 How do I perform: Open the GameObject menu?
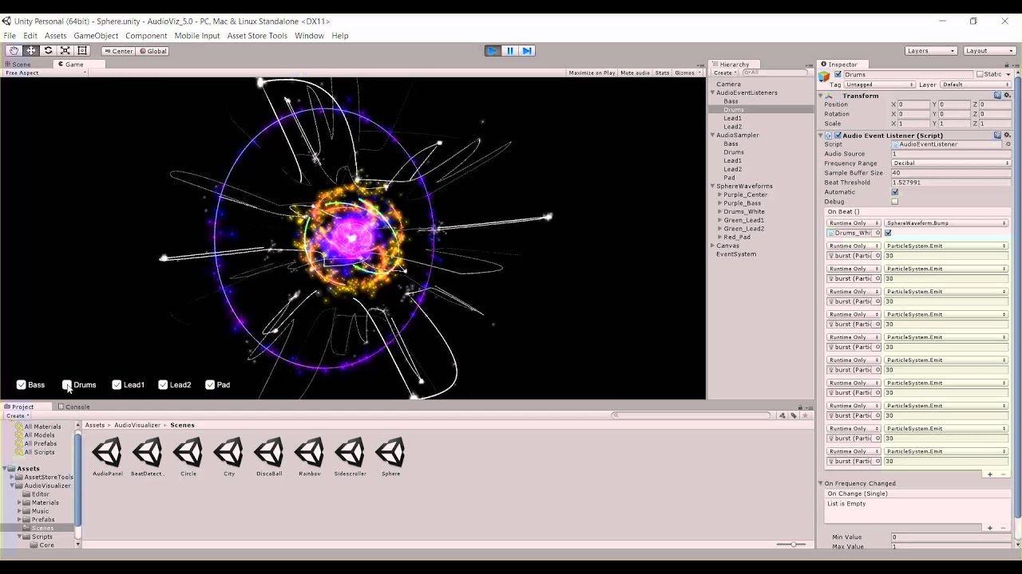tap(96, 36)
